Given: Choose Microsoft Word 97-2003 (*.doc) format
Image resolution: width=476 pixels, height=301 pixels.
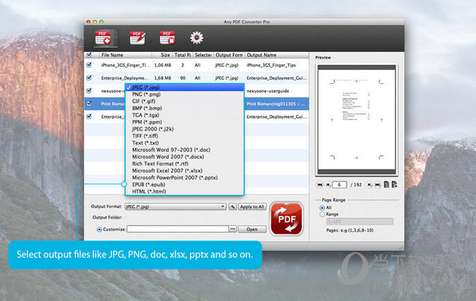Looking at the screenshot, I should point(185,150).
